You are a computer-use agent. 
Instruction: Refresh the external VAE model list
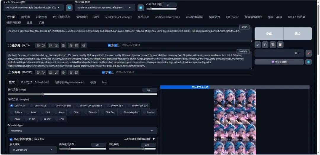[x=141, y=8]
